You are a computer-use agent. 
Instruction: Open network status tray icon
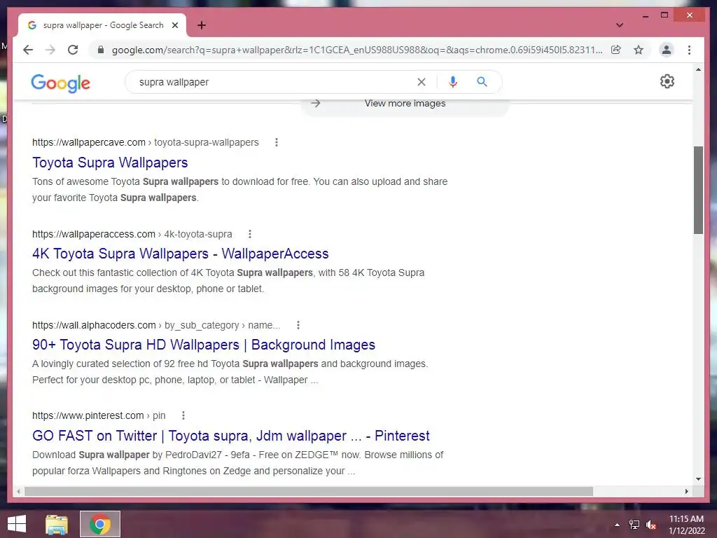(634, 525)
